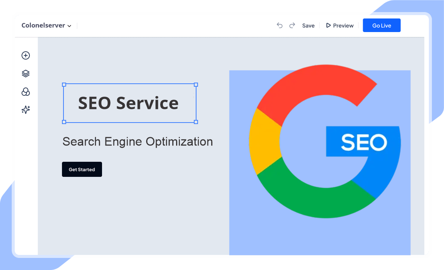444x270 pixels.
Task: Select the Search Engine Optimization subtitle
Action: coord(138,142)
